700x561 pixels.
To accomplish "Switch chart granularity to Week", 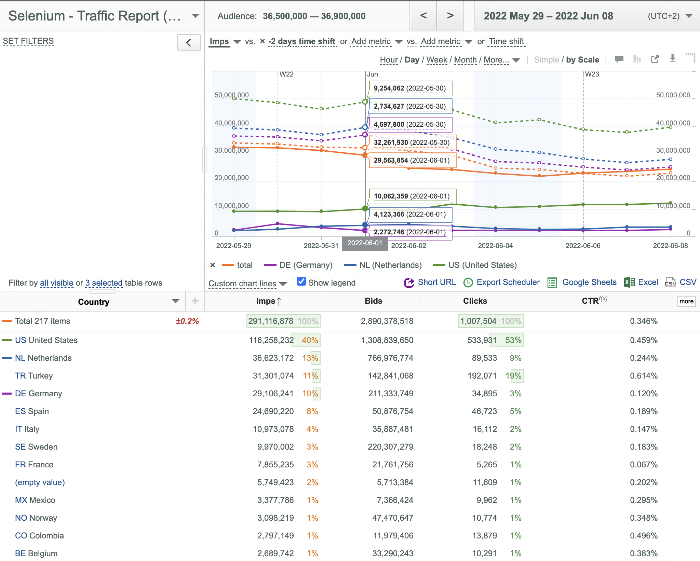I will pyautogui.click(x=436, y=60).
